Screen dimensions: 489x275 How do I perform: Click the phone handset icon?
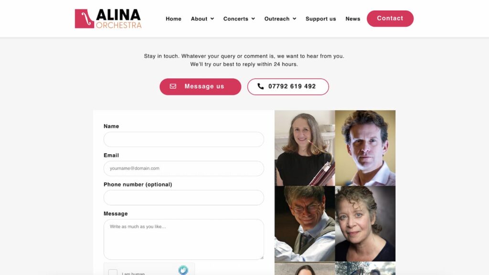pyautogui.click(x=260, y=86)
